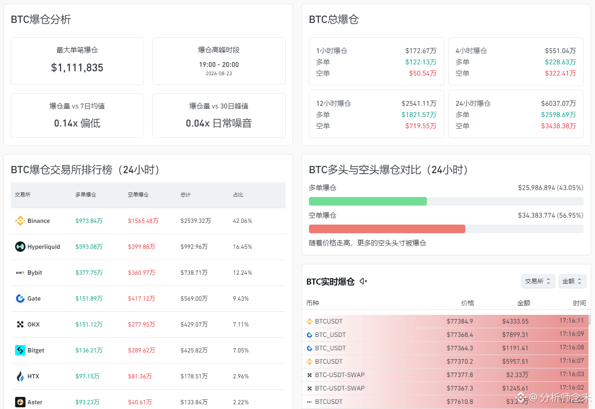This screenshot has width=595, height=409.
Task: Click the 空单爆仓 column header
Action: (138, 195)
